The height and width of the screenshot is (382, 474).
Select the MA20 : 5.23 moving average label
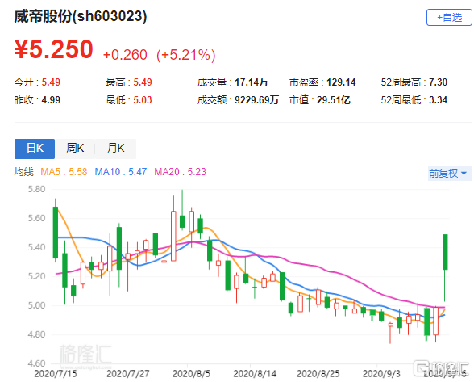181,172
